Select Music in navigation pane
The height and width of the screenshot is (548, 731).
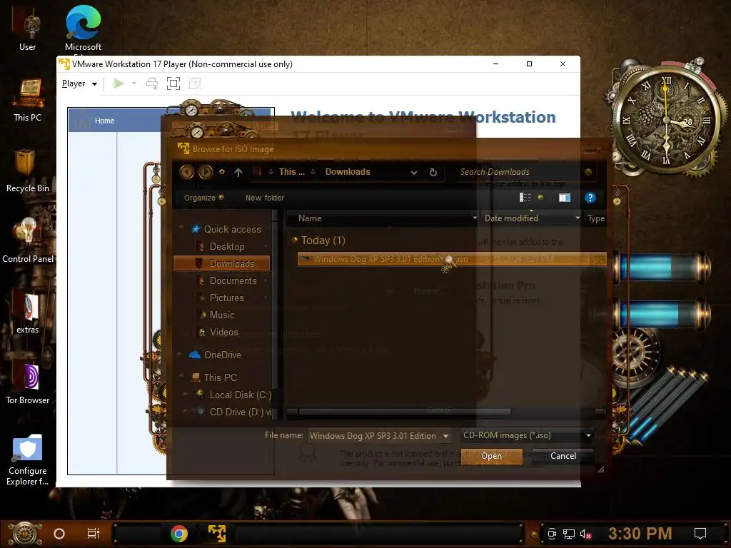point(222,315)
